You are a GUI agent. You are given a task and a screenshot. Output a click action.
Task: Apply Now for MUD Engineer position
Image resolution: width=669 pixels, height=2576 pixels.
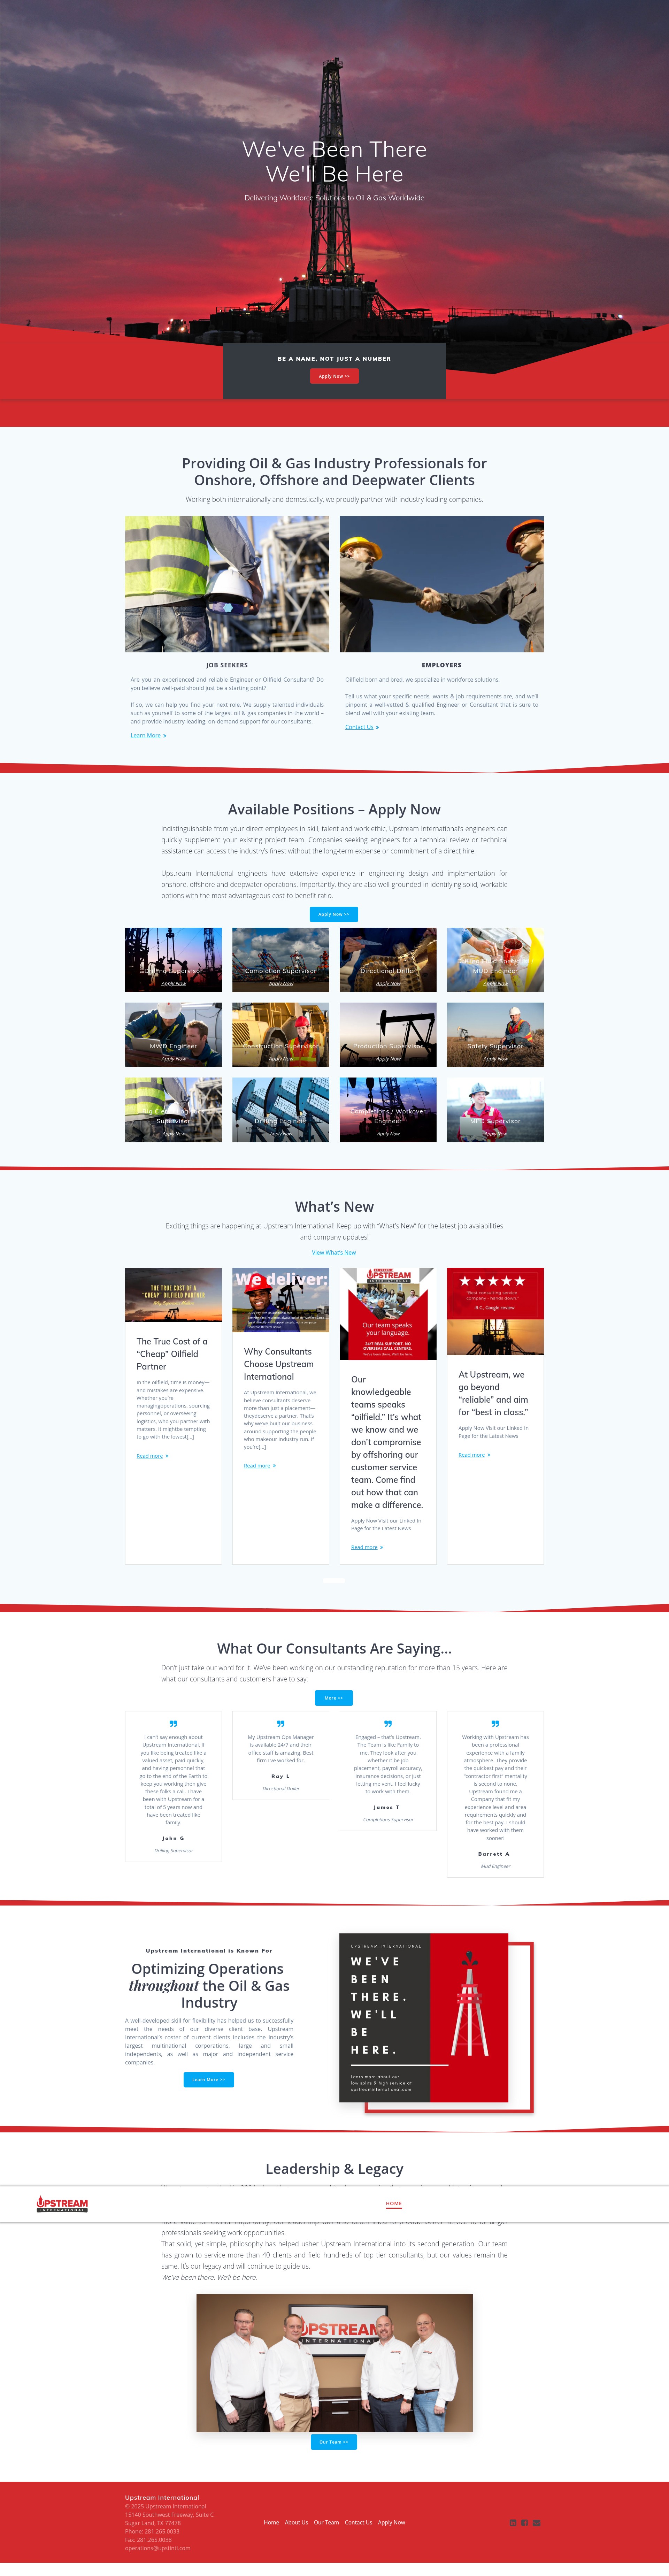[x=495, y=983]
